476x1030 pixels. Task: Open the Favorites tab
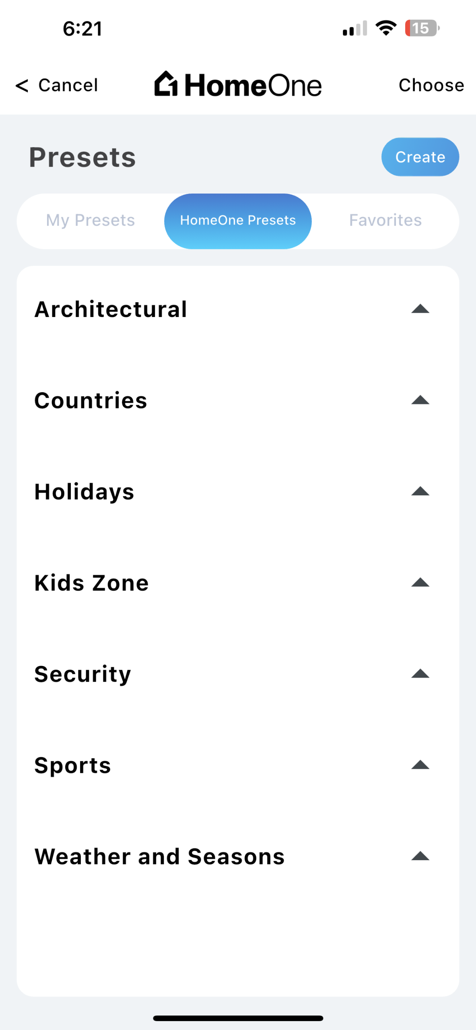tap(385, 220)
